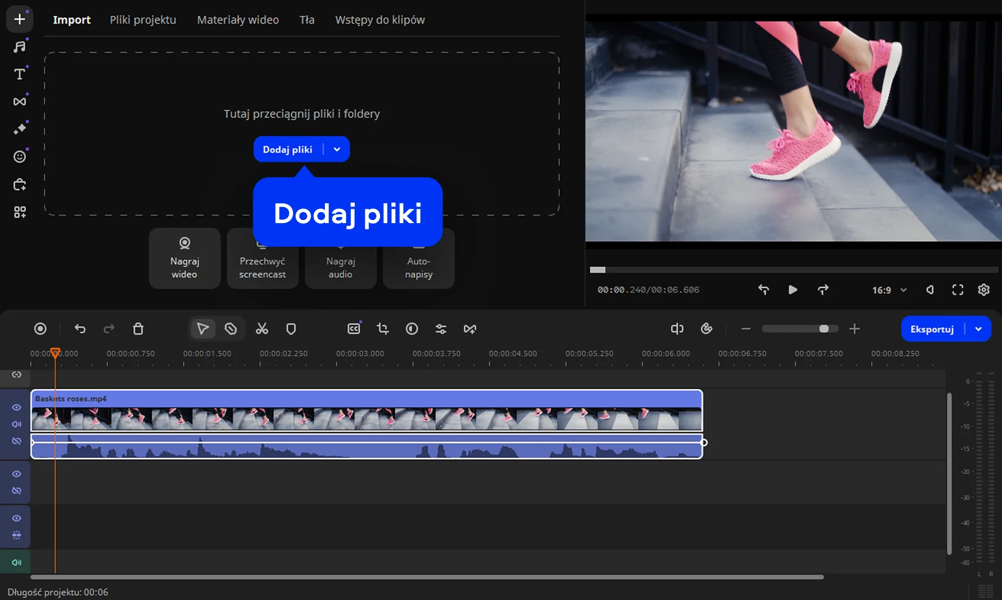
Task: Click the timeline zoom slider handle
Action: (x=823, y=329)
